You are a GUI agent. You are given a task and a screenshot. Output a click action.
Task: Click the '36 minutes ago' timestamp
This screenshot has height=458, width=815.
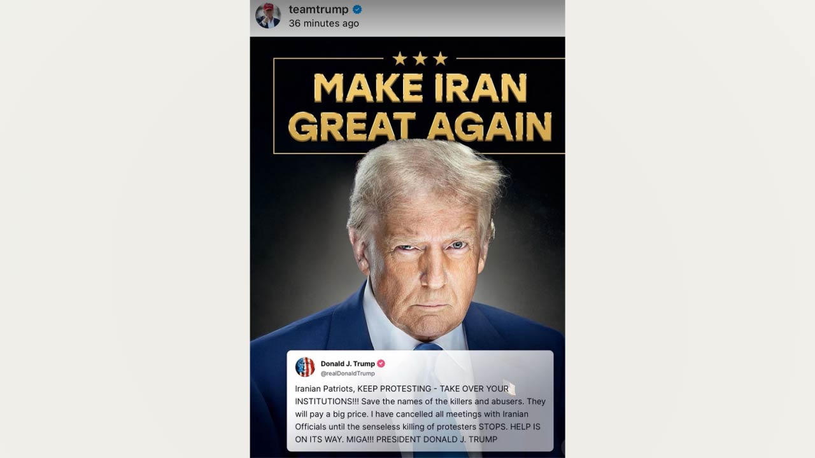point(323,24)
